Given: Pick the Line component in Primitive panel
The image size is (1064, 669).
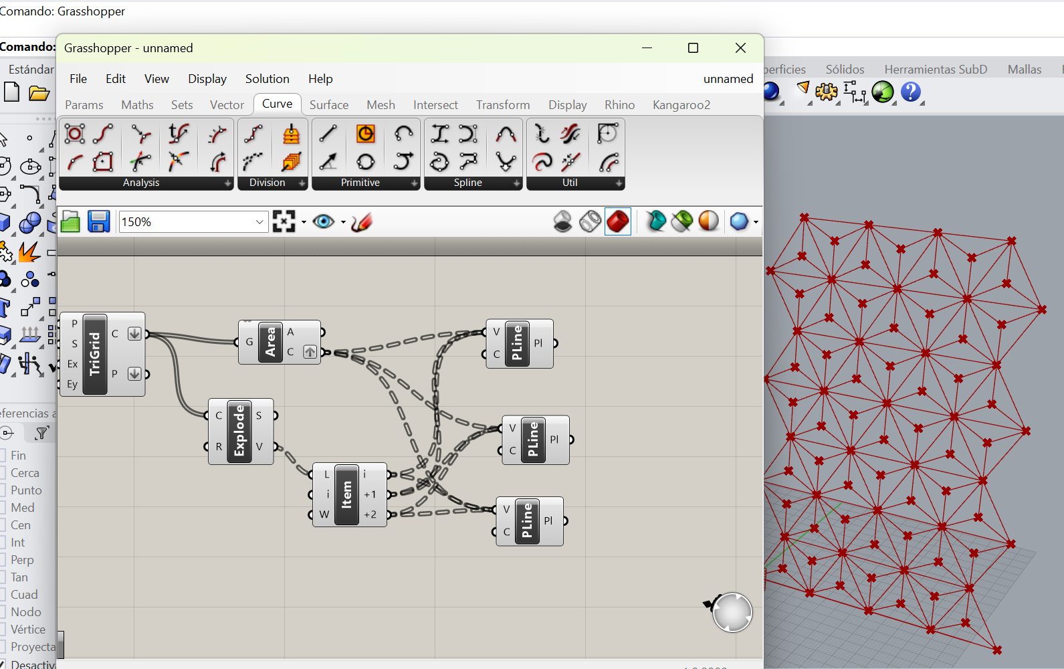Looking at the screenshot, I should (328, 134).
